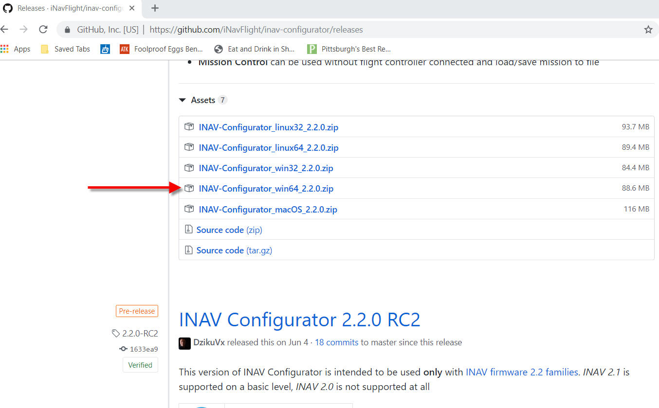Screen dimensions: 659x408
Task: Reload the page with the refresh icon
Action: tap(43, 29)
